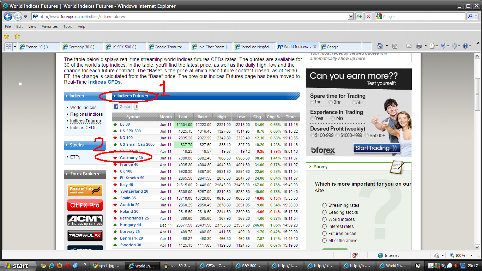Image resolution: width=482 pixels, height=271 pixels.
Task: Switch to the US SPX 500 tab
Action: tap(126, 47)
